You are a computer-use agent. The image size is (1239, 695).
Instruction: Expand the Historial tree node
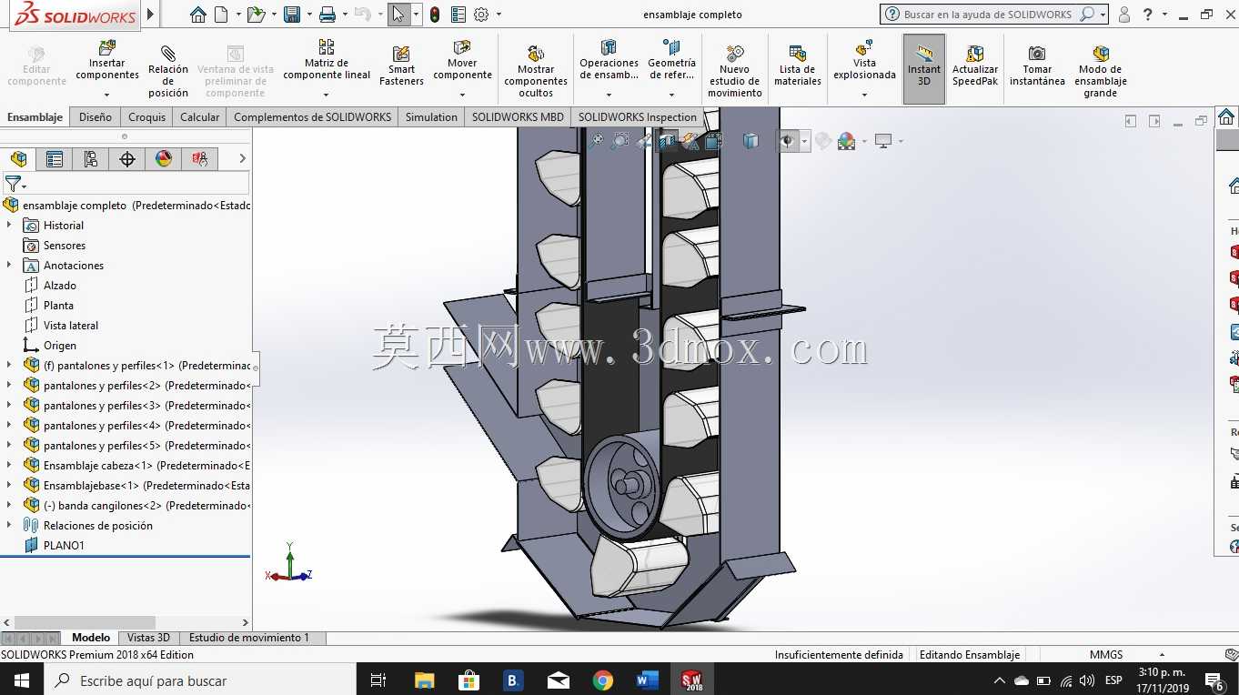point(9,225)
